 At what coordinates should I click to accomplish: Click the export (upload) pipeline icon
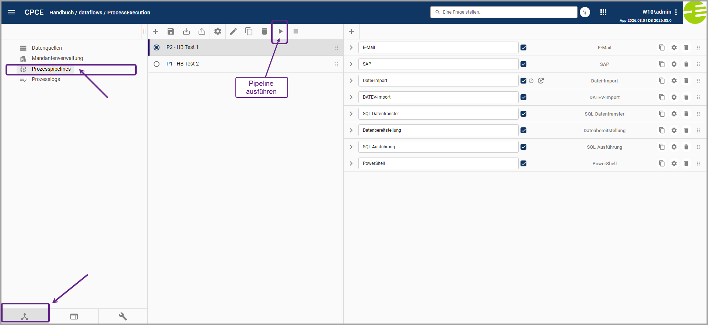point(202,31)
